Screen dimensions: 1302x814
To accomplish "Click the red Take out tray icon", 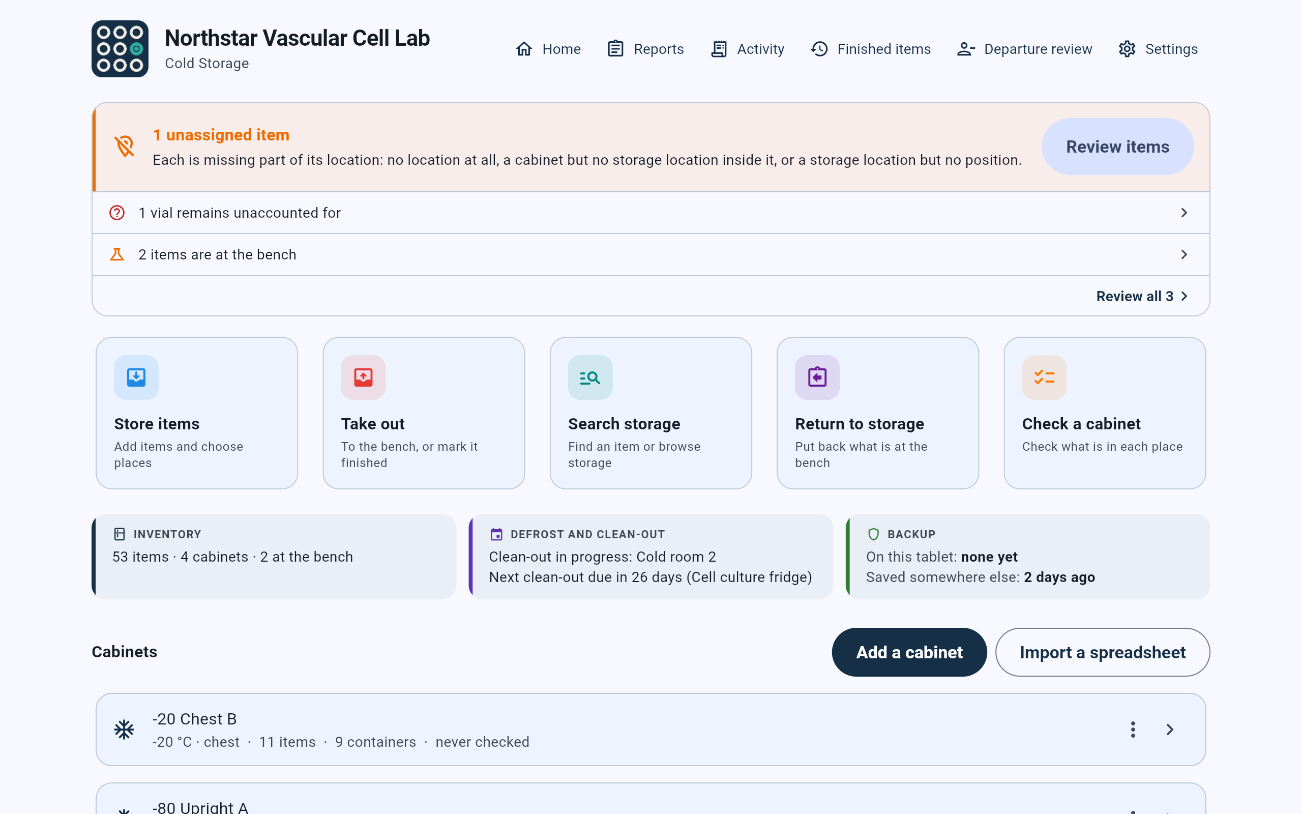I will point(363,377).
